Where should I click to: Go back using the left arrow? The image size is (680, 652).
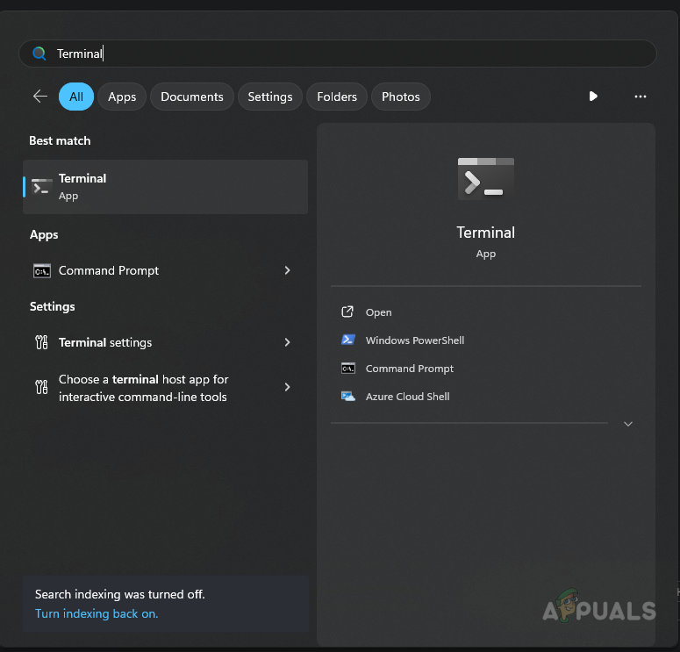point(39,97)
